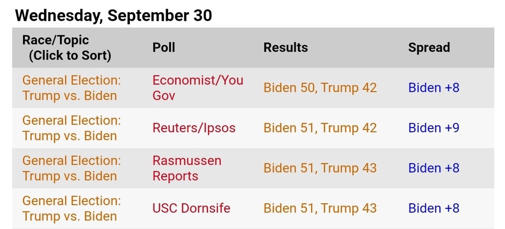Sort by the Race/Topic column header
The height and width of the screenshot is (229, 505).
point(67,47)
